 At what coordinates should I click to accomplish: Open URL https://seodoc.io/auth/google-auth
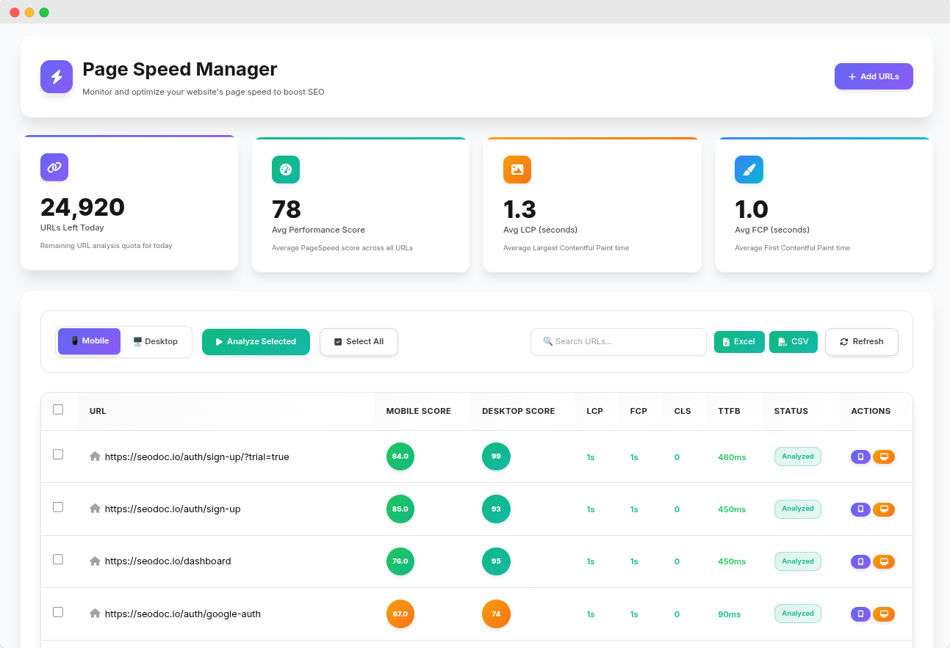pyautogui.click(x=183, y=614)
